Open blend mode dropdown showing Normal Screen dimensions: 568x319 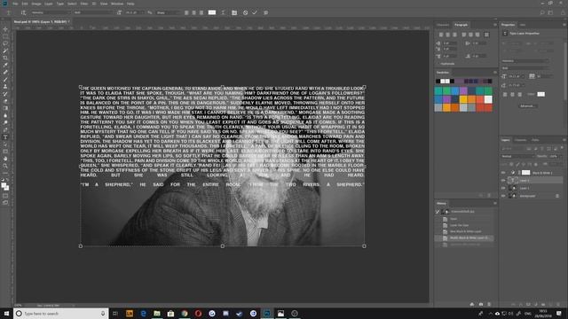[517, 156]
